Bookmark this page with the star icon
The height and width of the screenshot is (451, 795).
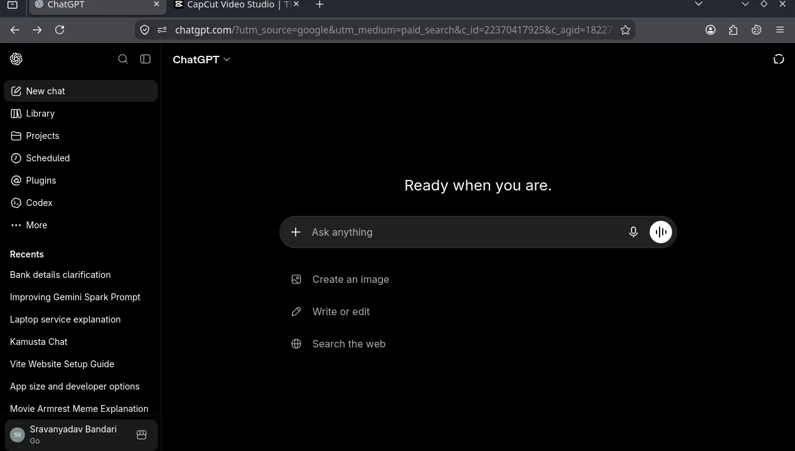pos(625,30)
